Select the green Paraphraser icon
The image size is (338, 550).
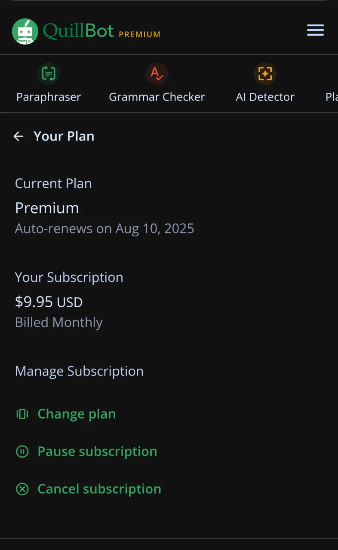(49, 74)
